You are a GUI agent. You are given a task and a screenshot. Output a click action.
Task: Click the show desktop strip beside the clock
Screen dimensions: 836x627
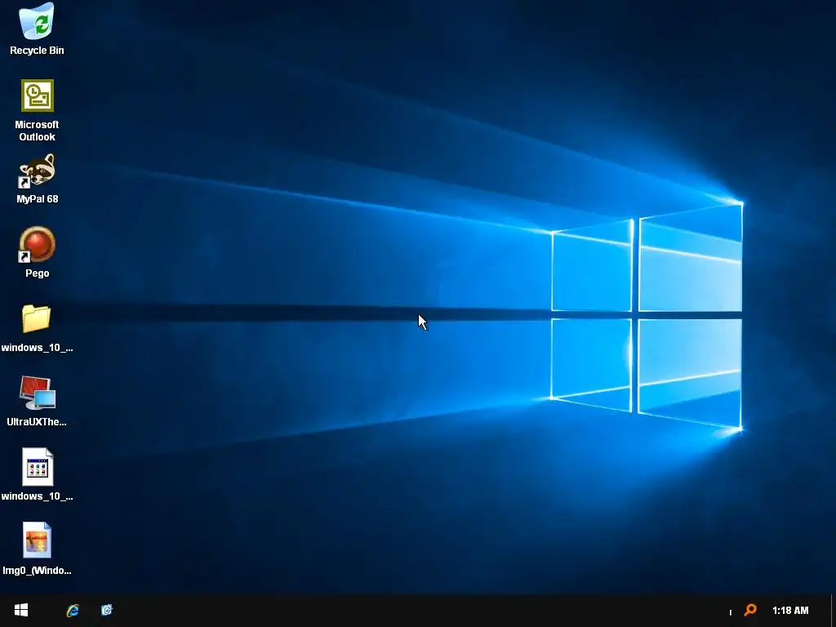point(833,611)
